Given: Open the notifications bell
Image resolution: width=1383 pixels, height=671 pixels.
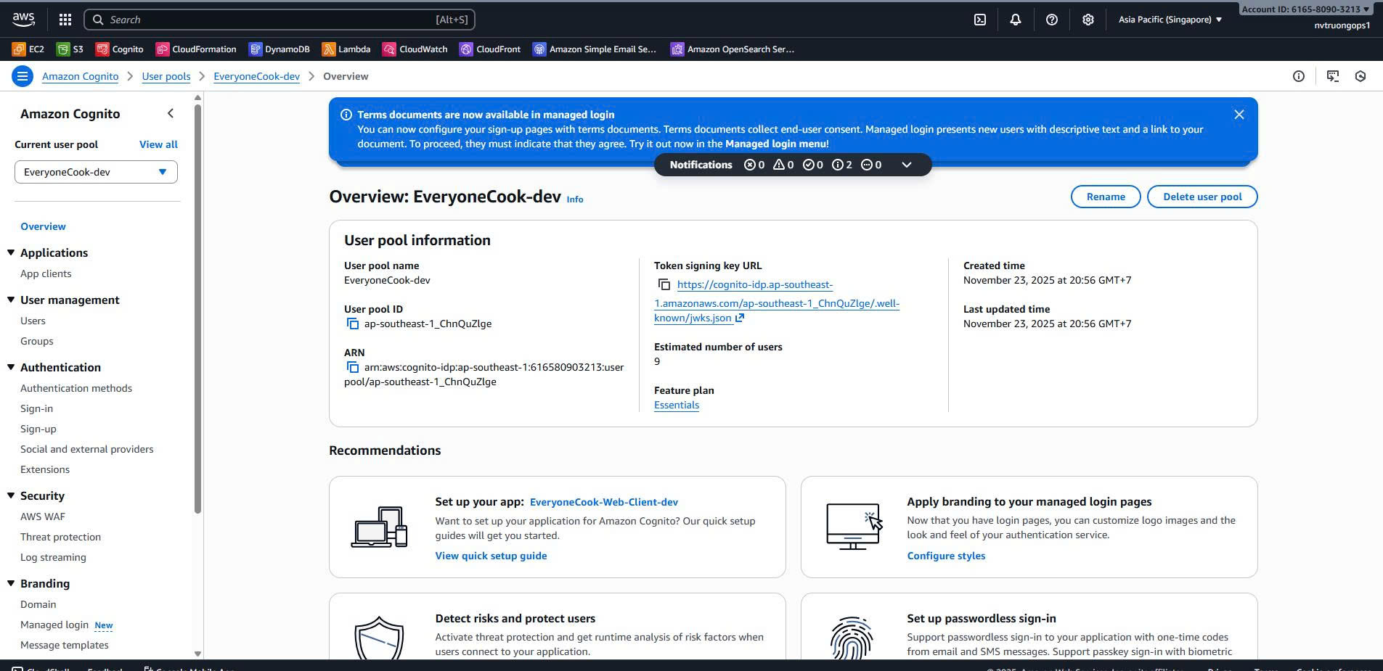Looking at the screenshot, I should (x=1016, y=20).
